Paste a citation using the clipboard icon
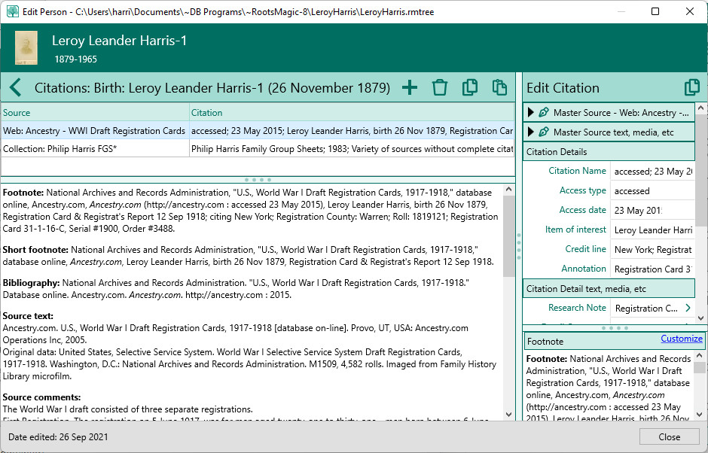Image resolution: width=708 pixels, height=453 pixels. (499, 88)
